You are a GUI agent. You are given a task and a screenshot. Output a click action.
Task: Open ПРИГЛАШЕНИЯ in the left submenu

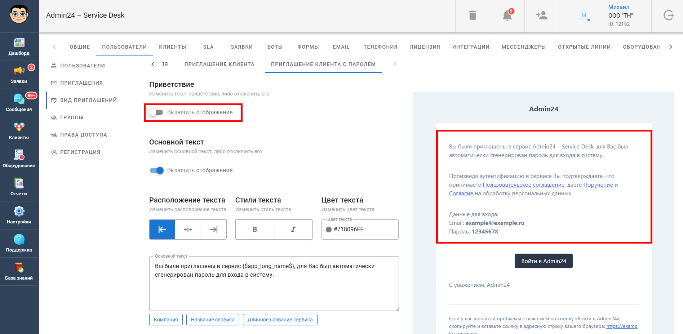[81, 83]
